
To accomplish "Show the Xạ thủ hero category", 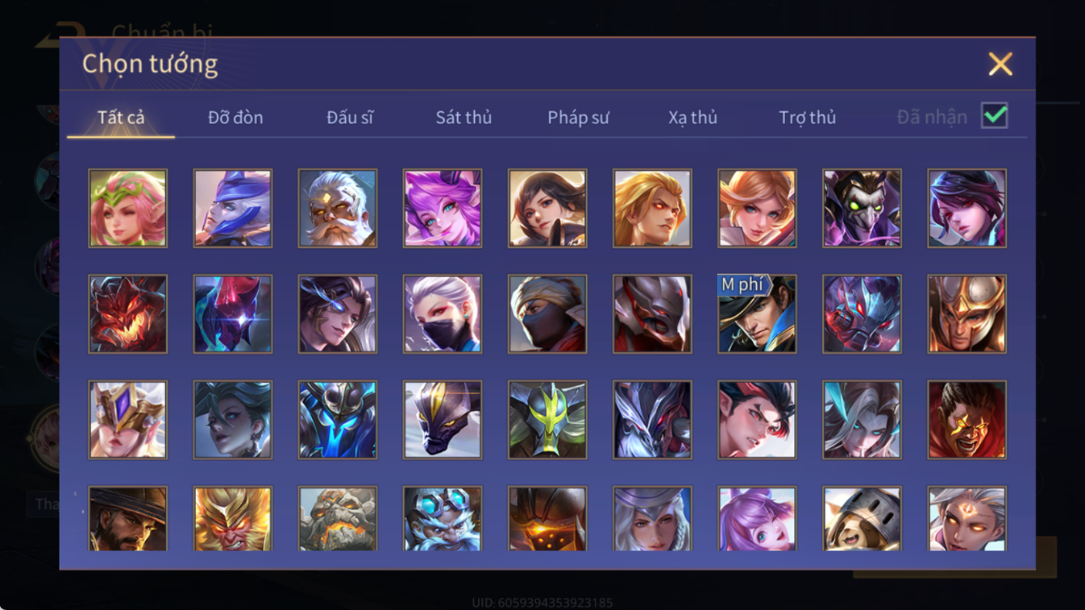I will point(693,117).
